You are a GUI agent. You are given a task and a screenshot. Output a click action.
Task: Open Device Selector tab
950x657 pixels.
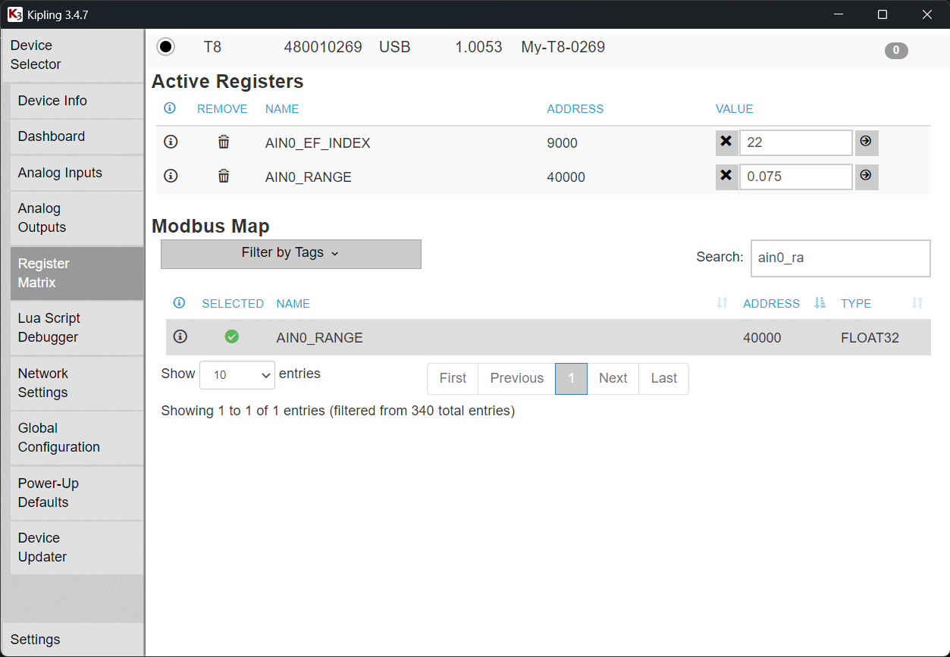[x=73, y=55]
